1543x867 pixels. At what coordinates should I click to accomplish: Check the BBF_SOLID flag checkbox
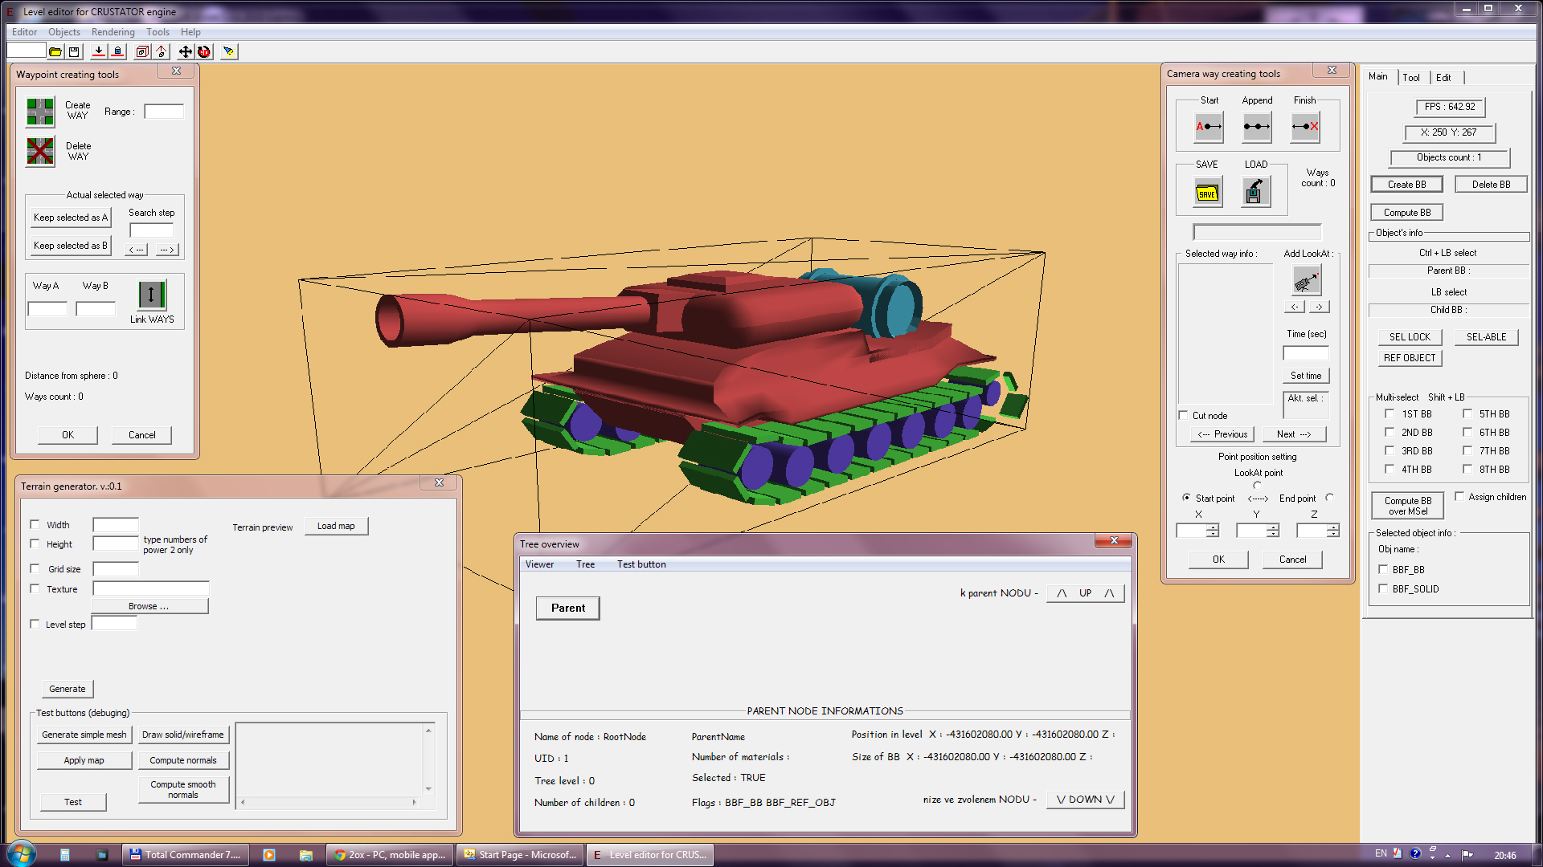click(1383, 588)
